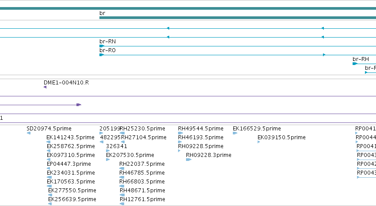The width and height of the screenshot is (376, 206).
Task: Select the RH22037.5prime feature glyph
Action: pos(122,168)
